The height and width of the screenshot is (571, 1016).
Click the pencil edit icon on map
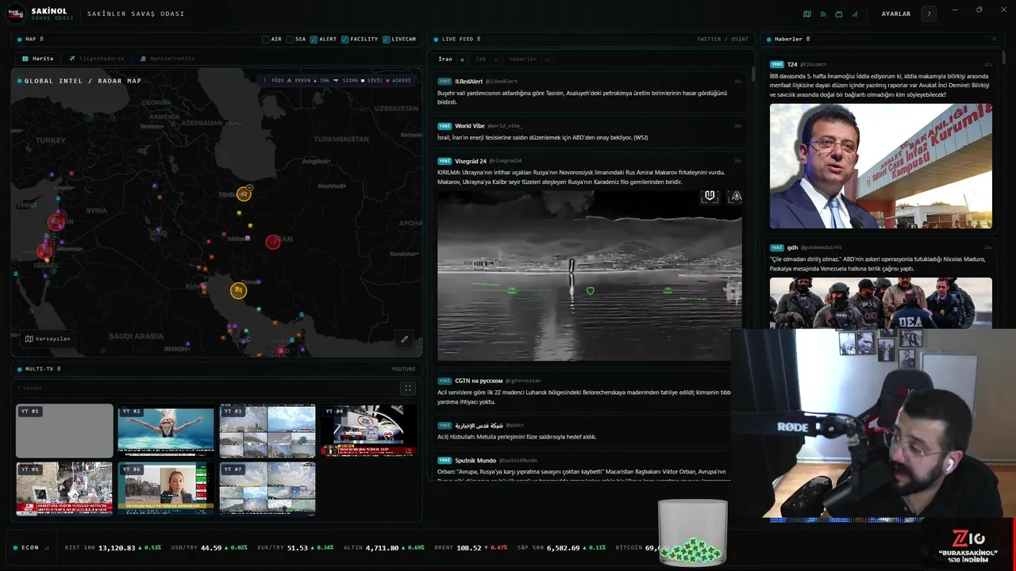[x=405, y=339]
